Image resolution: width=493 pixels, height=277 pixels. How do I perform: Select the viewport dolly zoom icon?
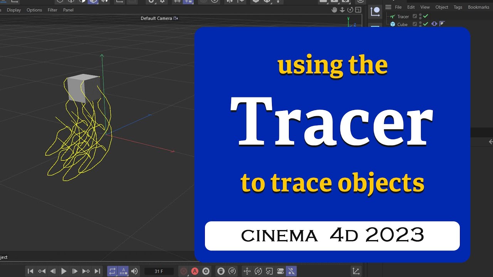pyautogui.click(x=342, y=10)
